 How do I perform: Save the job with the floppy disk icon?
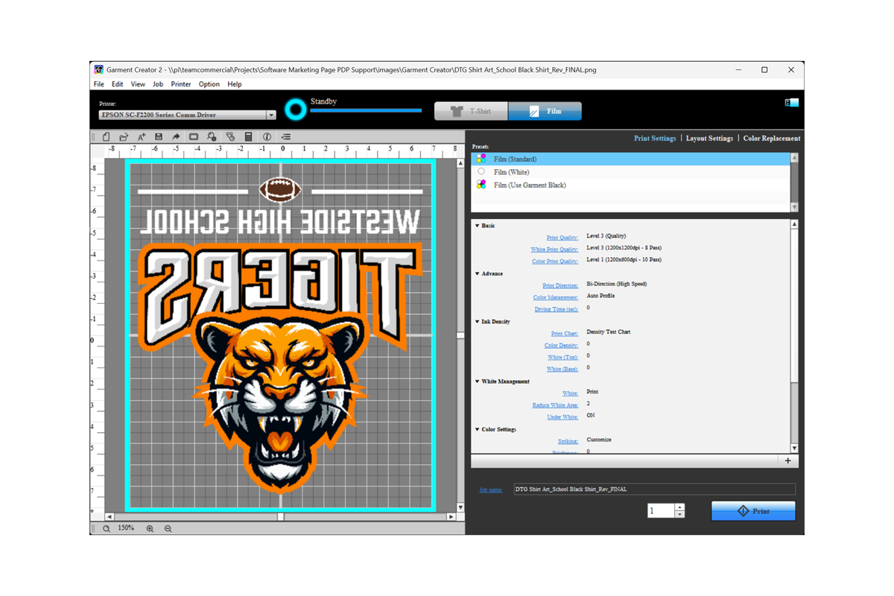tap(159, 137)
